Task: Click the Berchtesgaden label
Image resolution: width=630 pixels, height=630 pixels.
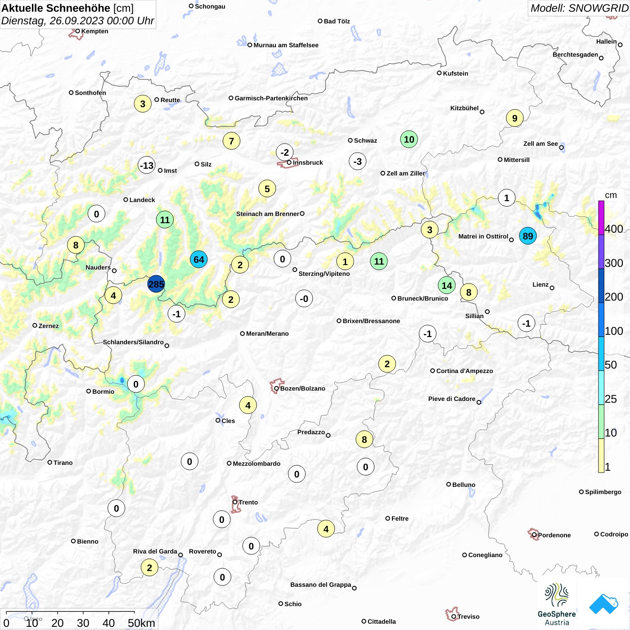Action: pos(575,54)
